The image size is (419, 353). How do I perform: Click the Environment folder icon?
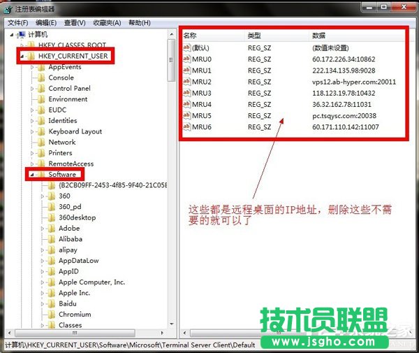[41, 99]
